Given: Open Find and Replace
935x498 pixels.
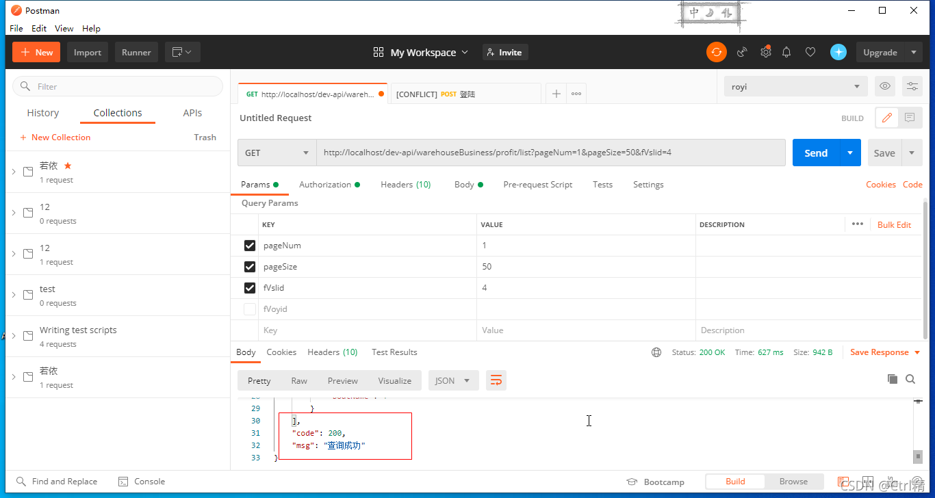Looking at the screenshot, I should pyautogui.click(x=57, y=482).
